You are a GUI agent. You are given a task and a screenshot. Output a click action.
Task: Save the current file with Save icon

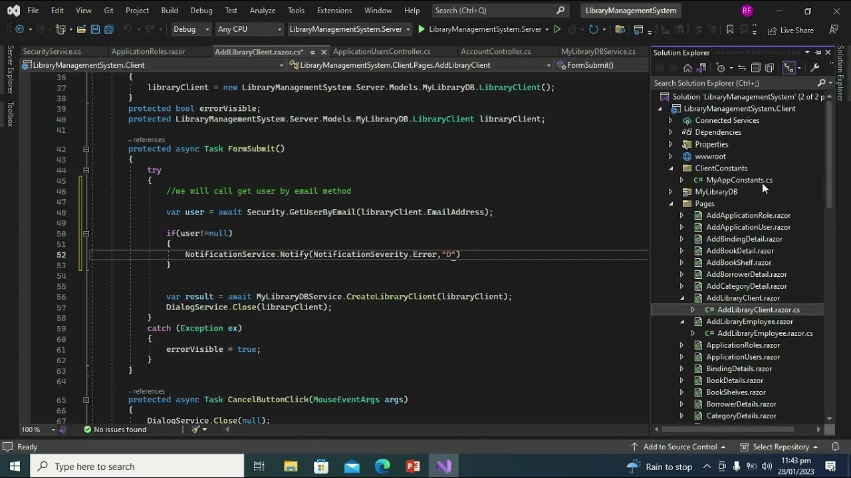(95, 29)
